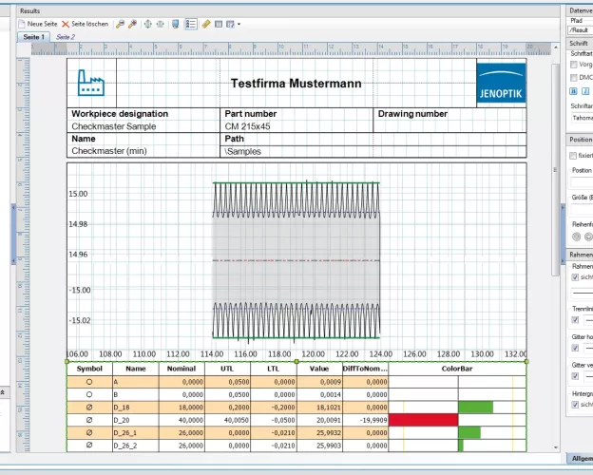
Task: Toggle the Hintergrund 'sichtbar' checkbox
Action: [x=573, y=404]
